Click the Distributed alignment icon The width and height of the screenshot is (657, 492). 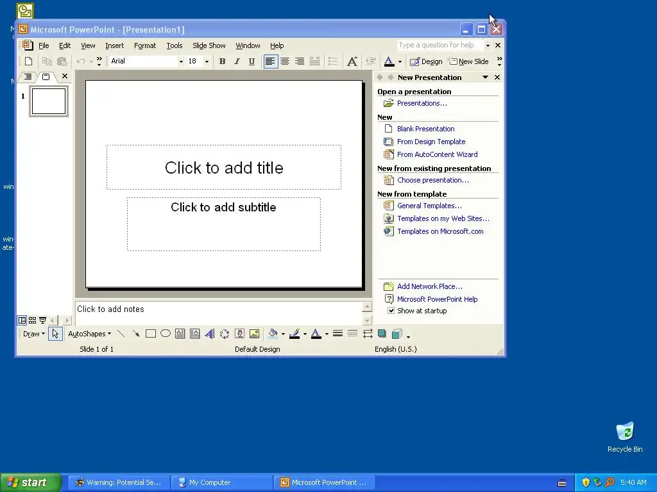pyautogui.click(x=314, y=61)
